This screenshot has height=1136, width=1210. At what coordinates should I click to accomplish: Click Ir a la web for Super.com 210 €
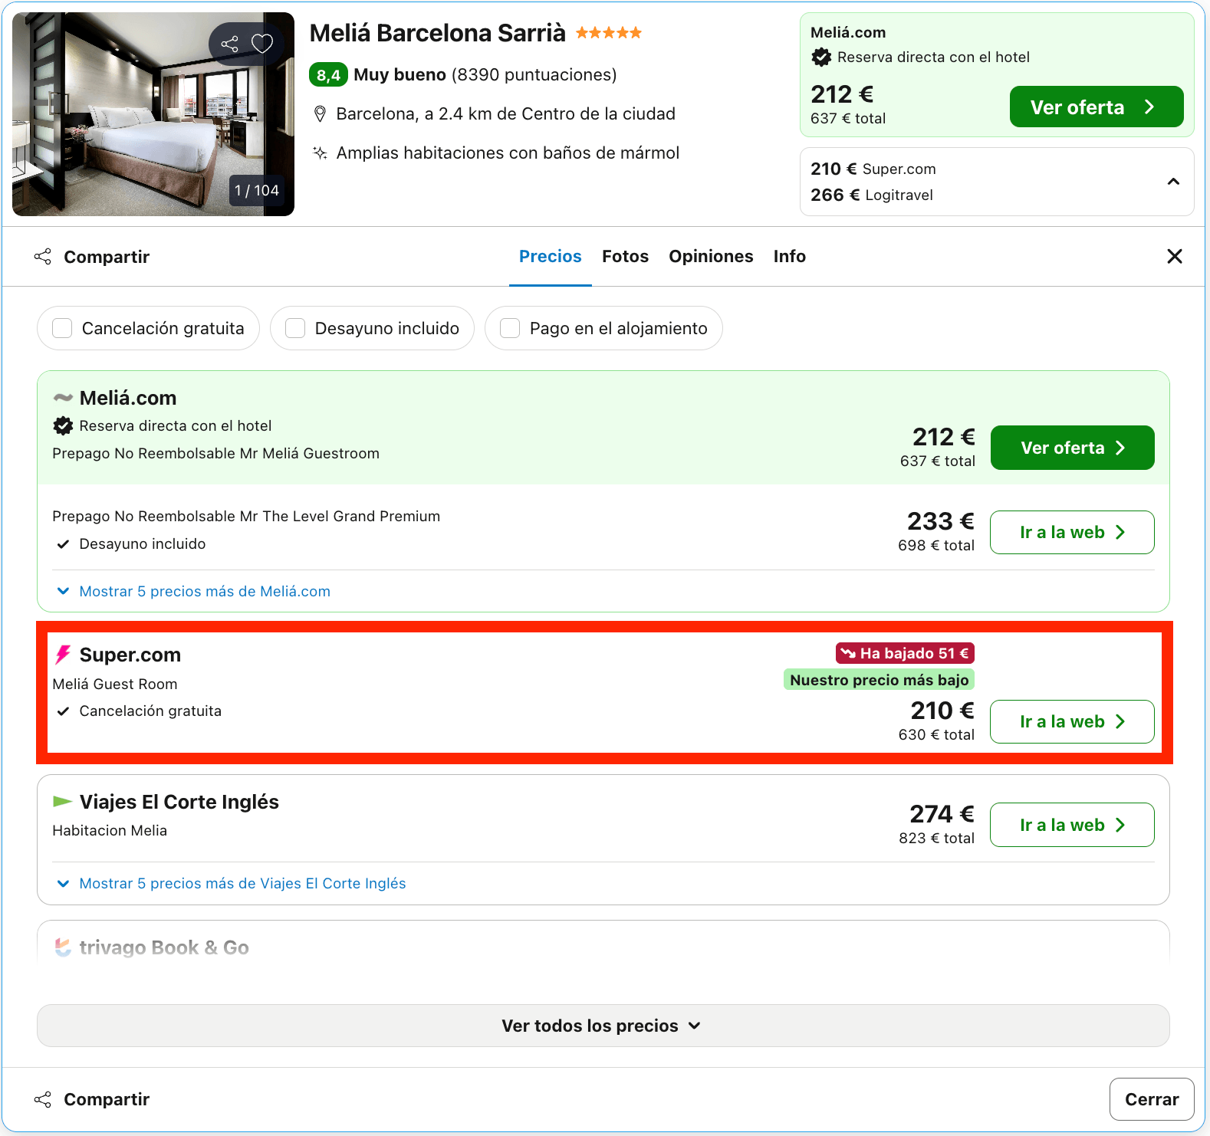point(1072,721)
